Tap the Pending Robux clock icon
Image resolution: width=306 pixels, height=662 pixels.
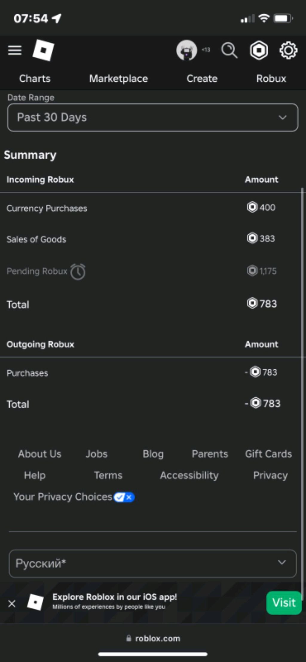pos(78,271)
